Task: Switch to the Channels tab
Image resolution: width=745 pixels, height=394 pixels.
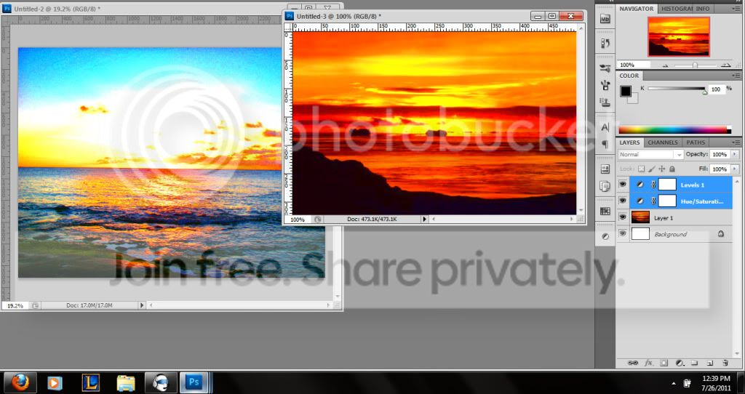Action: tap(662, 142)
